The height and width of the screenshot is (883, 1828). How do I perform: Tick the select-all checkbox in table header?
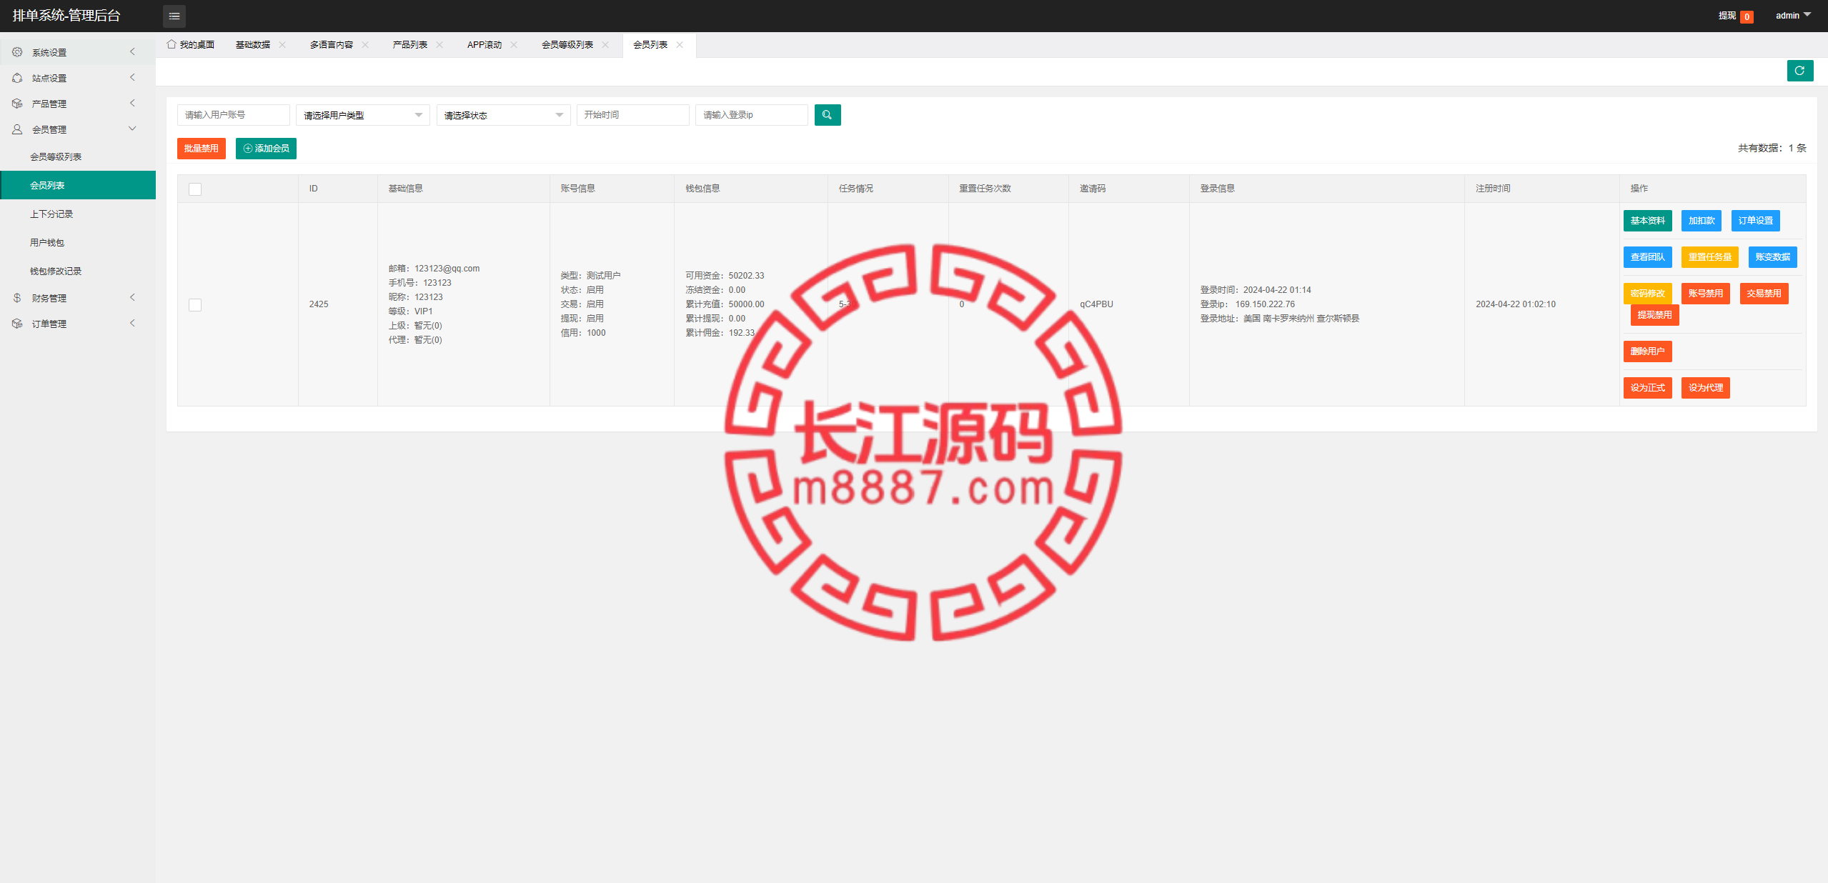click(195, 189)
